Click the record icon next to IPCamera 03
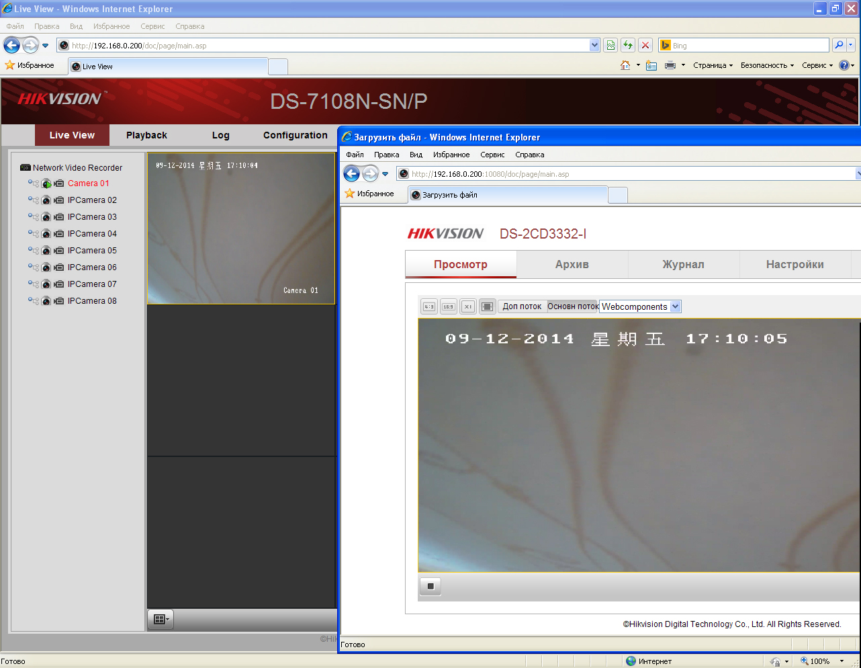The height and width of the screenshot is (668, 861). pos(59,217)
